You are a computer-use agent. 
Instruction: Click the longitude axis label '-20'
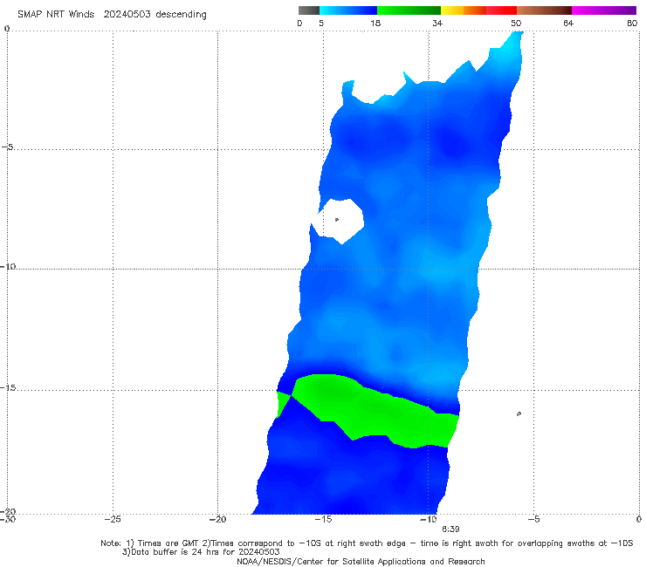point(218,519)
